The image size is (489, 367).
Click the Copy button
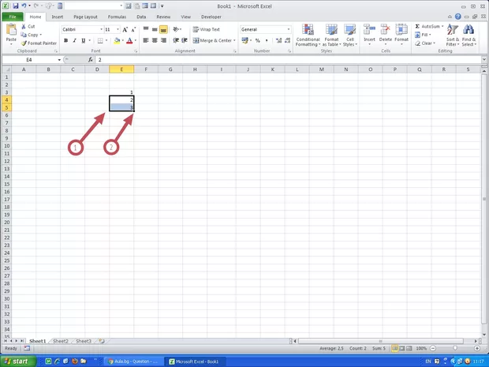click(31, 35)
